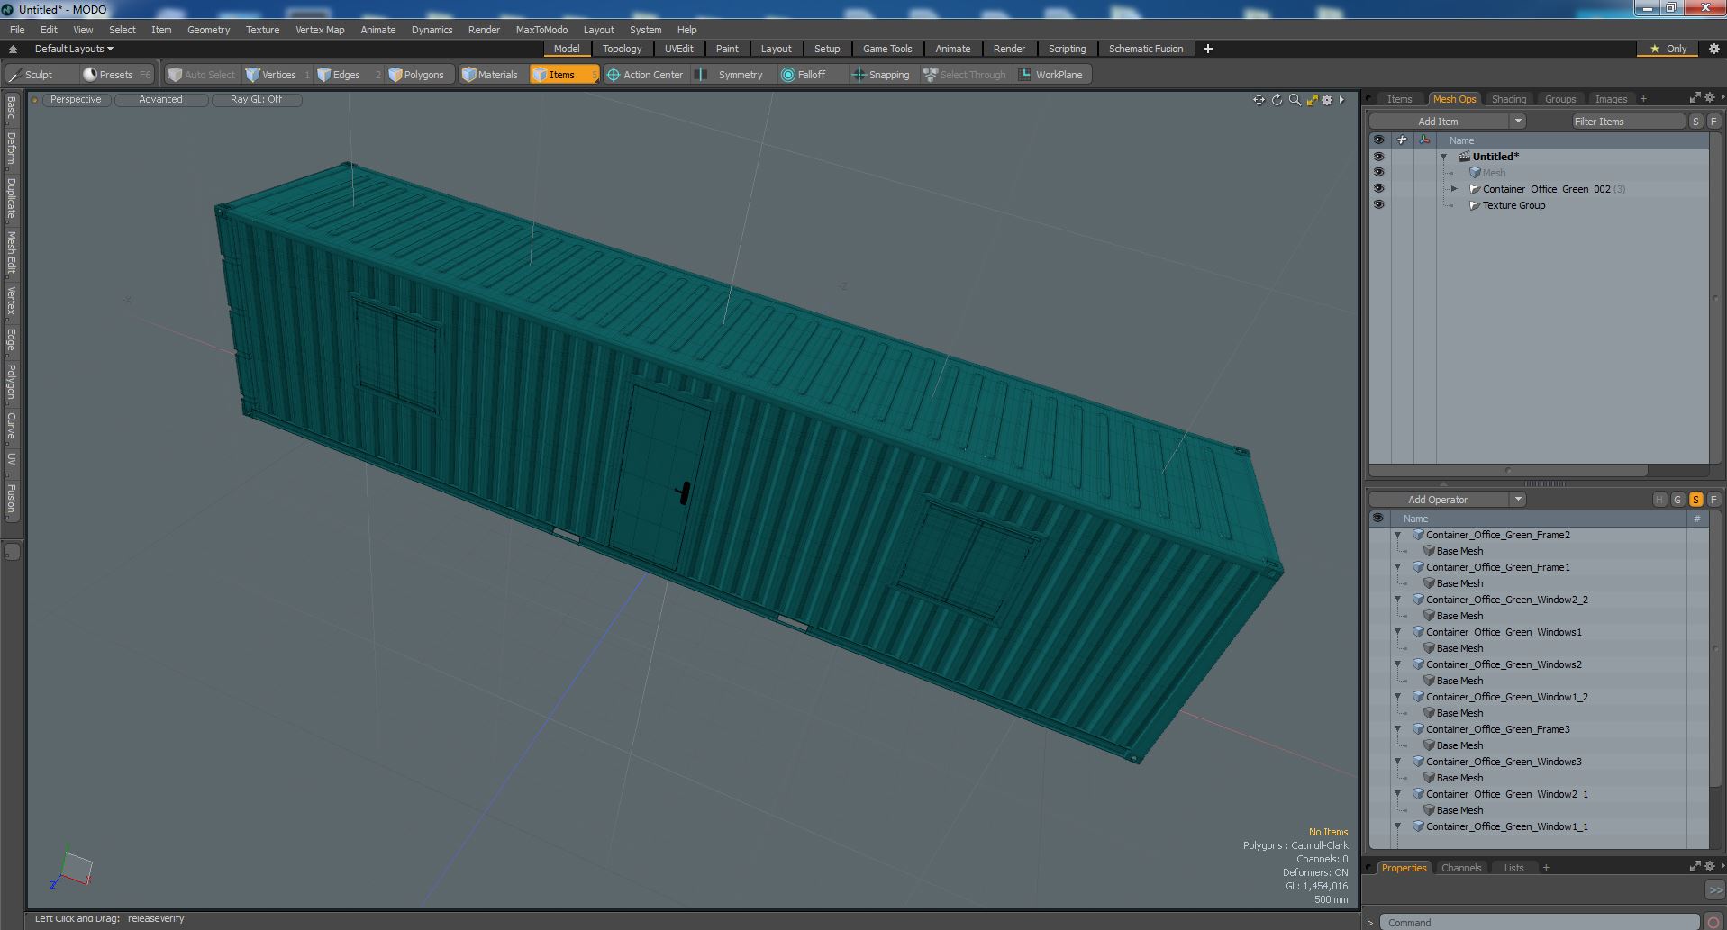Select Base Mesh under Container_Office_Green_Frame1
This screenshot has height=930, width=1727.
(1459, 583)
